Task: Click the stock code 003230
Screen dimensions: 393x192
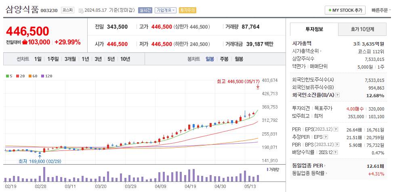Action: pos(49,11)
